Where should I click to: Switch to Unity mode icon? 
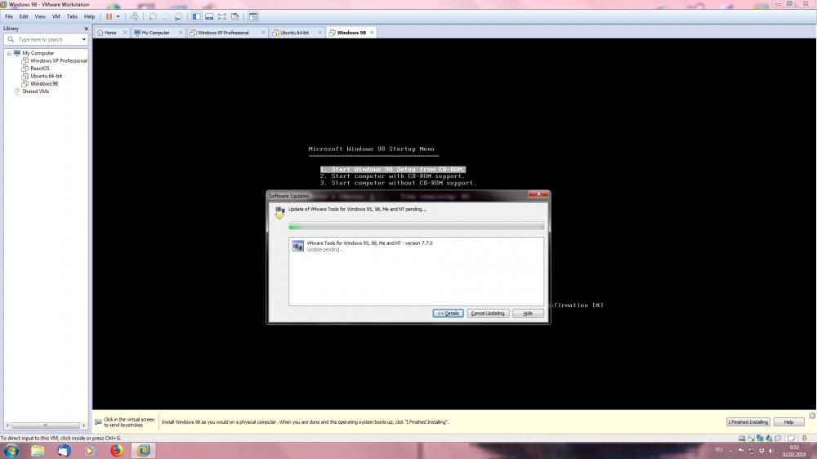[x=235, y=16]
